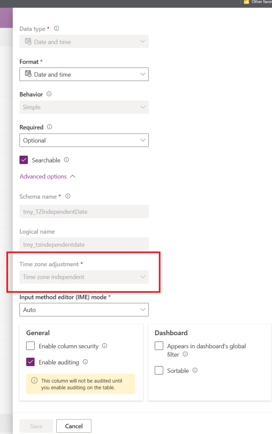Click the Enable auditing info icon
The image size is (272, 434).
pyautogui.click(x=85, y=362)
